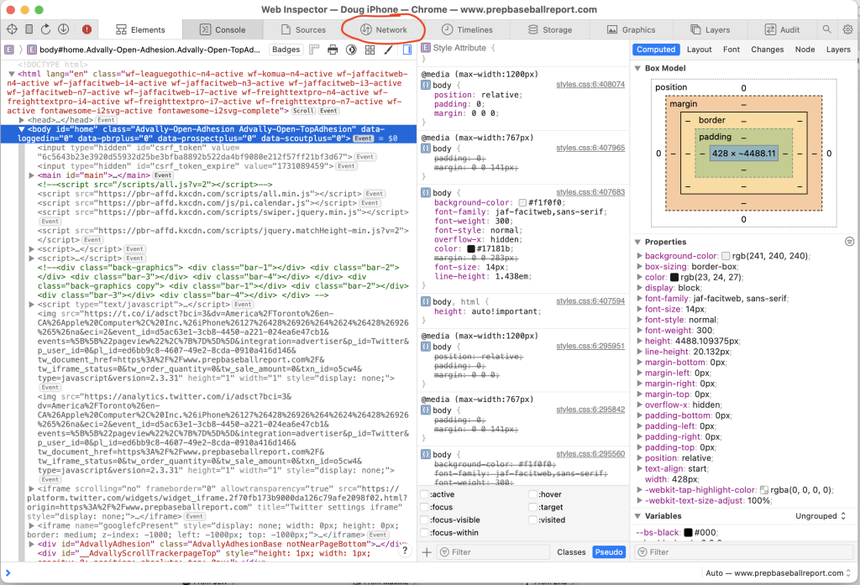Screen dimensions: 860x585
Task: Click the print styles printer icon
Action: pos(333,50)
